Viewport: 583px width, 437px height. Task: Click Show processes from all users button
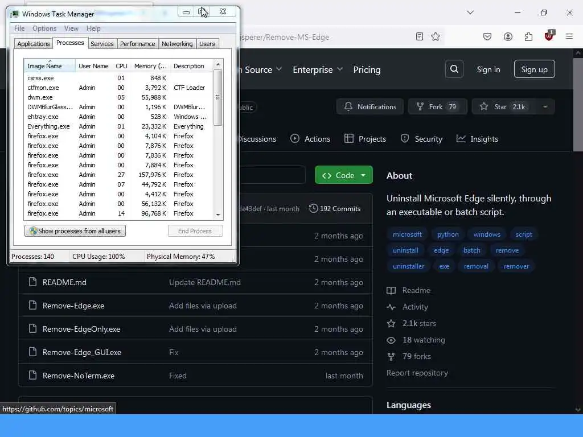pos(75,231)
